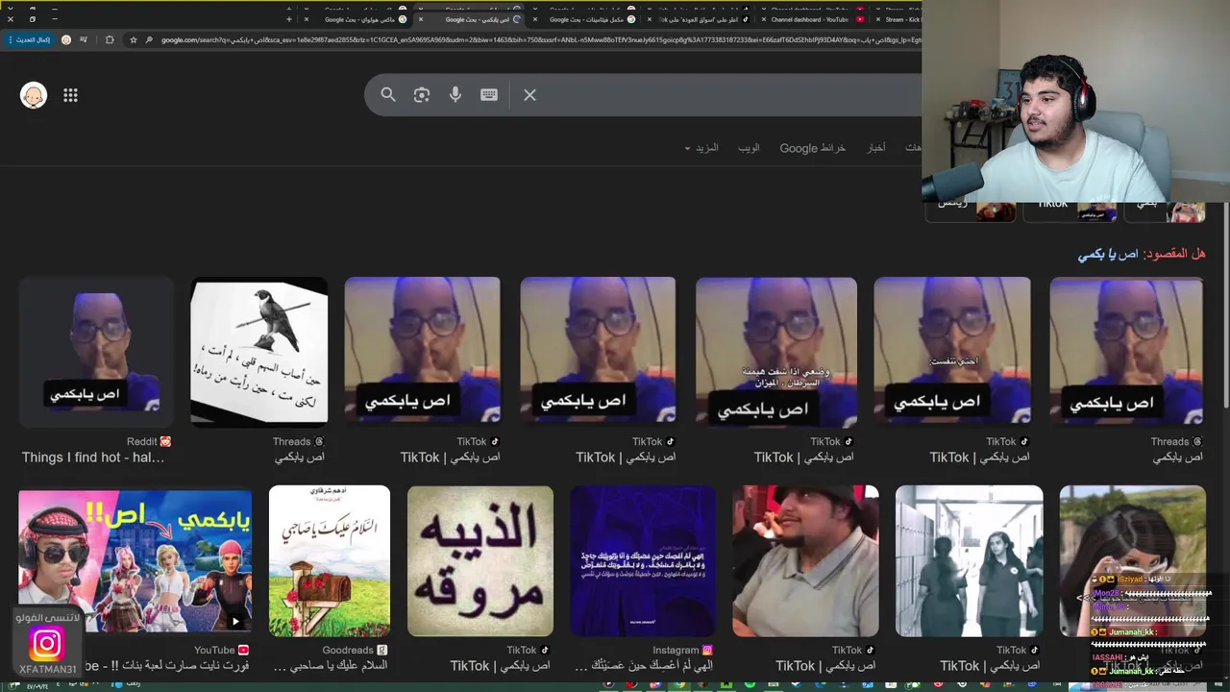The image size is (1230, 692).
Task: Select the خرائط Google maps filter
Action: coord(812,148)
